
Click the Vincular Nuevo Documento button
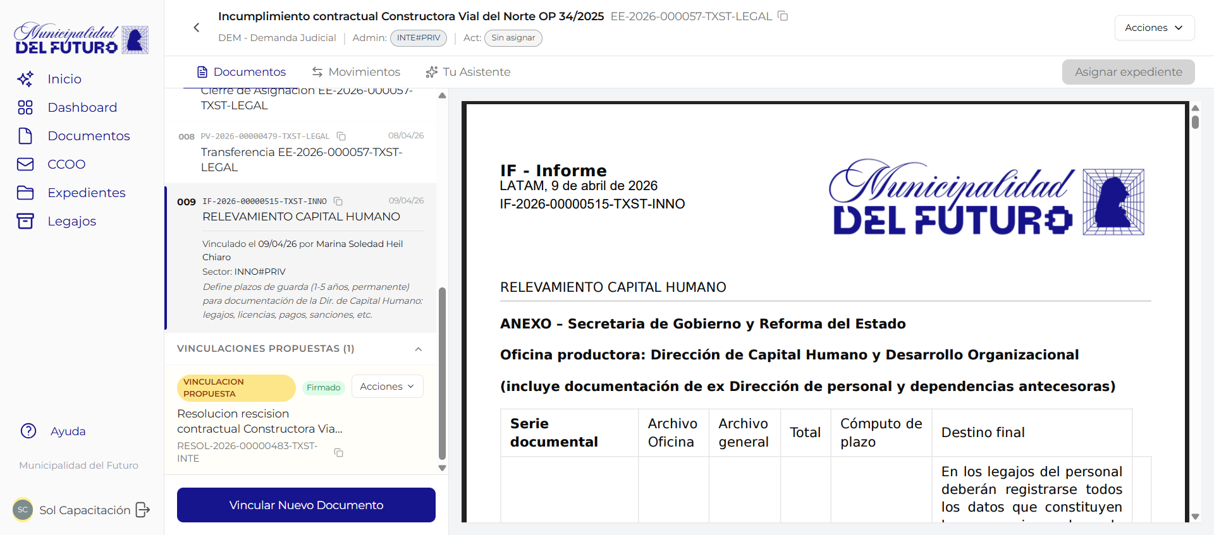306,505
